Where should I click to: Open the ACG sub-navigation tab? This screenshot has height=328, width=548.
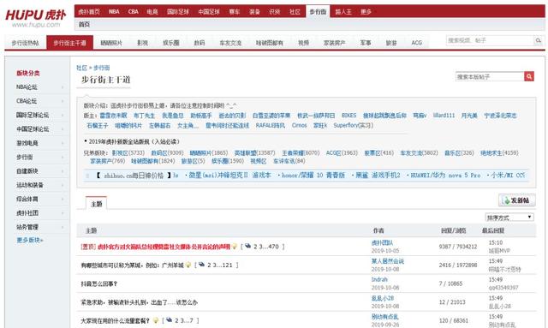tap(416, 43)
